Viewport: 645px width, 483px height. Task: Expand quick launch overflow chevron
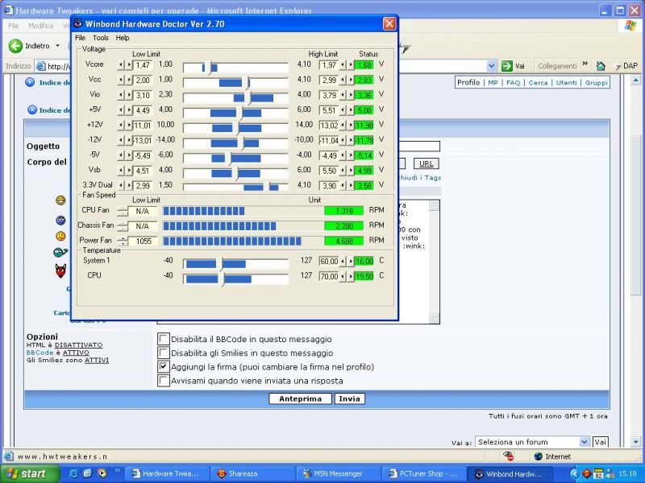click(117, 470)
